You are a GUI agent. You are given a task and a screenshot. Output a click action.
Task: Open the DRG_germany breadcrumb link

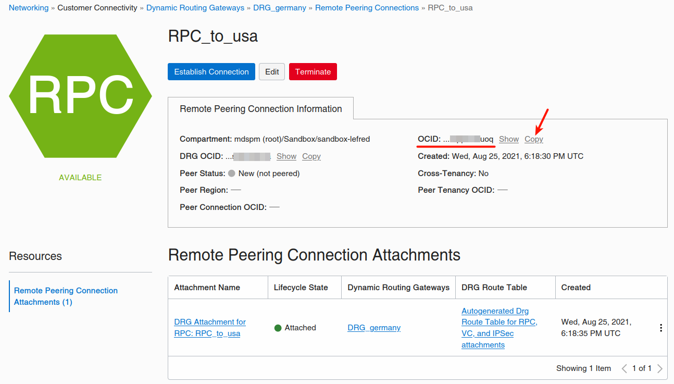pos(280,8)
